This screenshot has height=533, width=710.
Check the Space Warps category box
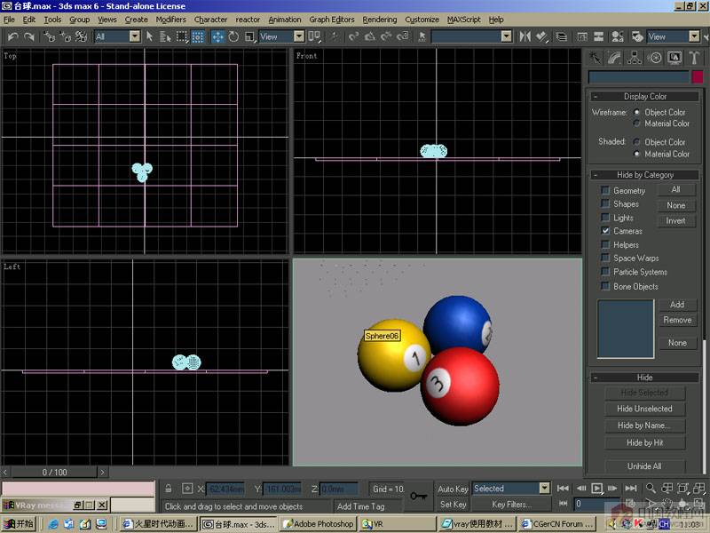(605, 258)
